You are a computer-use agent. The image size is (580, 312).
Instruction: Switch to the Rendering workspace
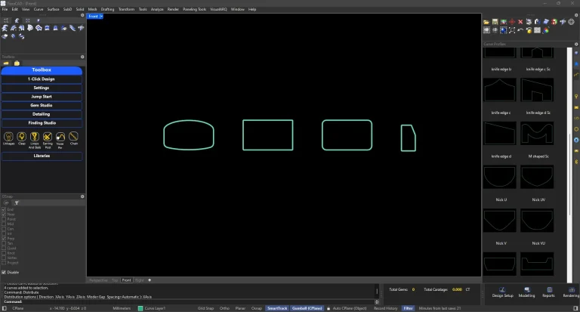571,290
